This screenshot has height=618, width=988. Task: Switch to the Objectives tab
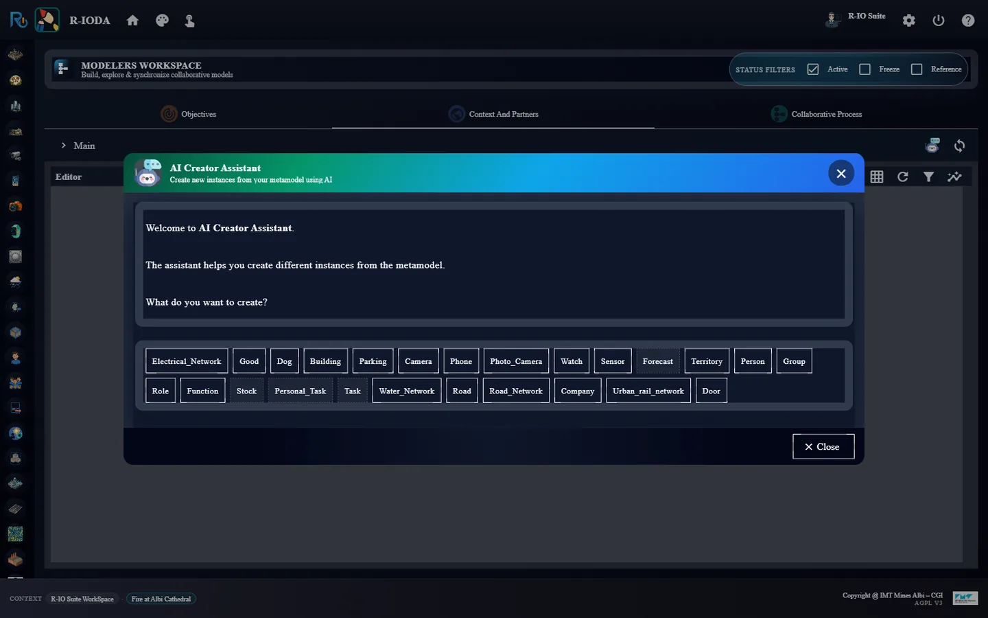189,114
